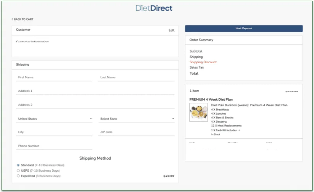Open the Select State dropdown

click(136, 119)
